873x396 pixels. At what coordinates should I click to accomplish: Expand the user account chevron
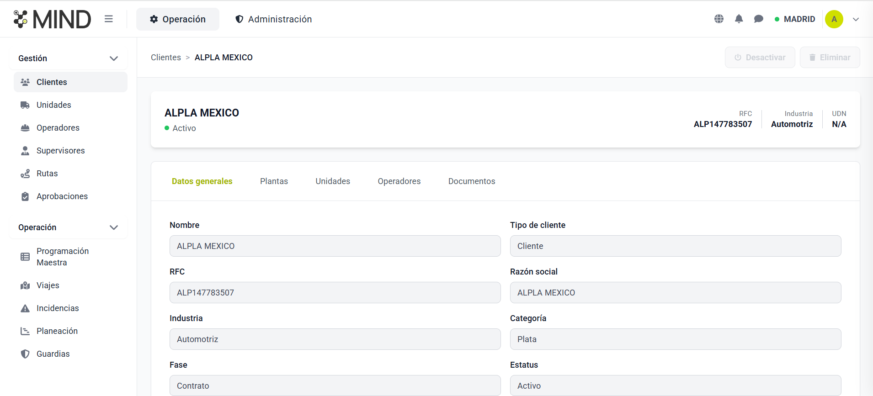(856, 19)
